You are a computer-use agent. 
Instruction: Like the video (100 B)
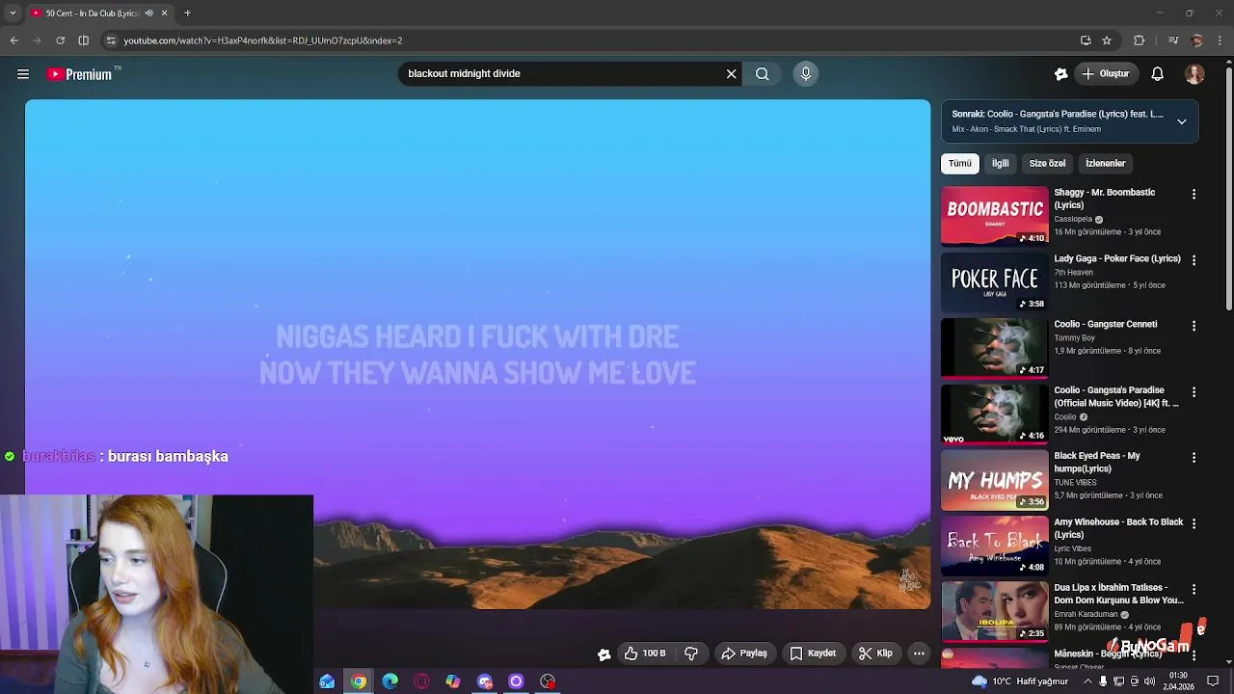[645, 654]
